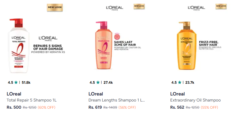Open Total Repair 5 Shampoo 1L title

tap(32, 100)
